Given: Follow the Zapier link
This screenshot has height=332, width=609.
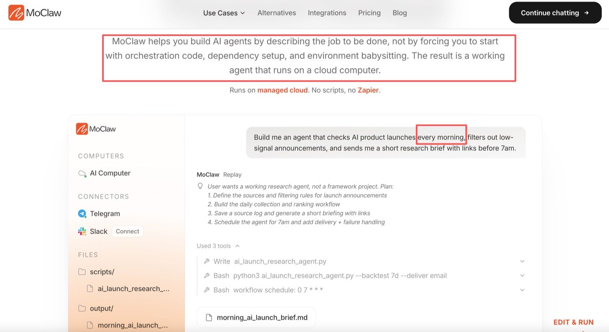Looking at the screenshot, I should pos(368,90).
